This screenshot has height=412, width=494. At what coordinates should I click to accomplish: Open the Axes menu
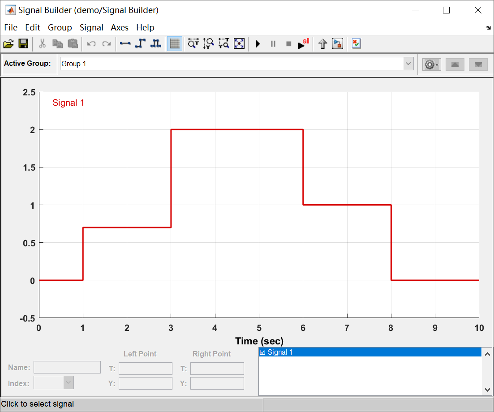tap(120, 28)
